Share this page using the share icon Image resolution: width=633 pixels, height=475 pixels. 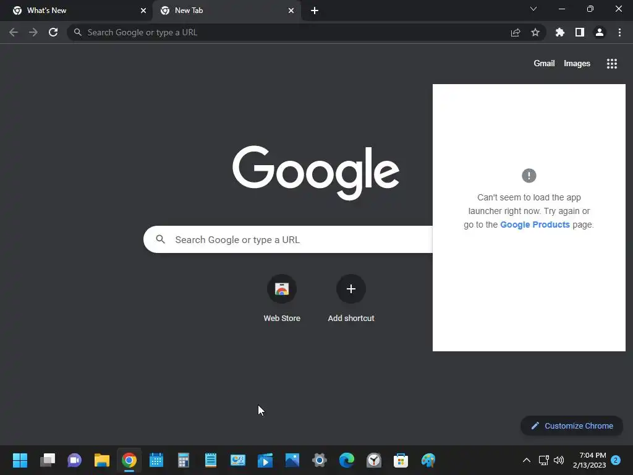[516, 32]
